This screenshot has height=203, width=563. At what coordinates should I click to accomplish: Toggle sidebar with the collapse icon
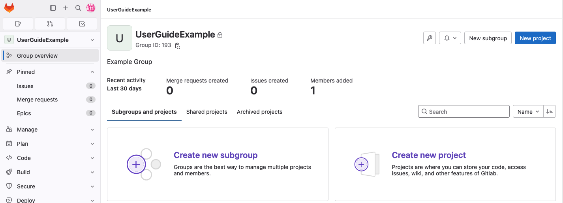click(53, 8)
